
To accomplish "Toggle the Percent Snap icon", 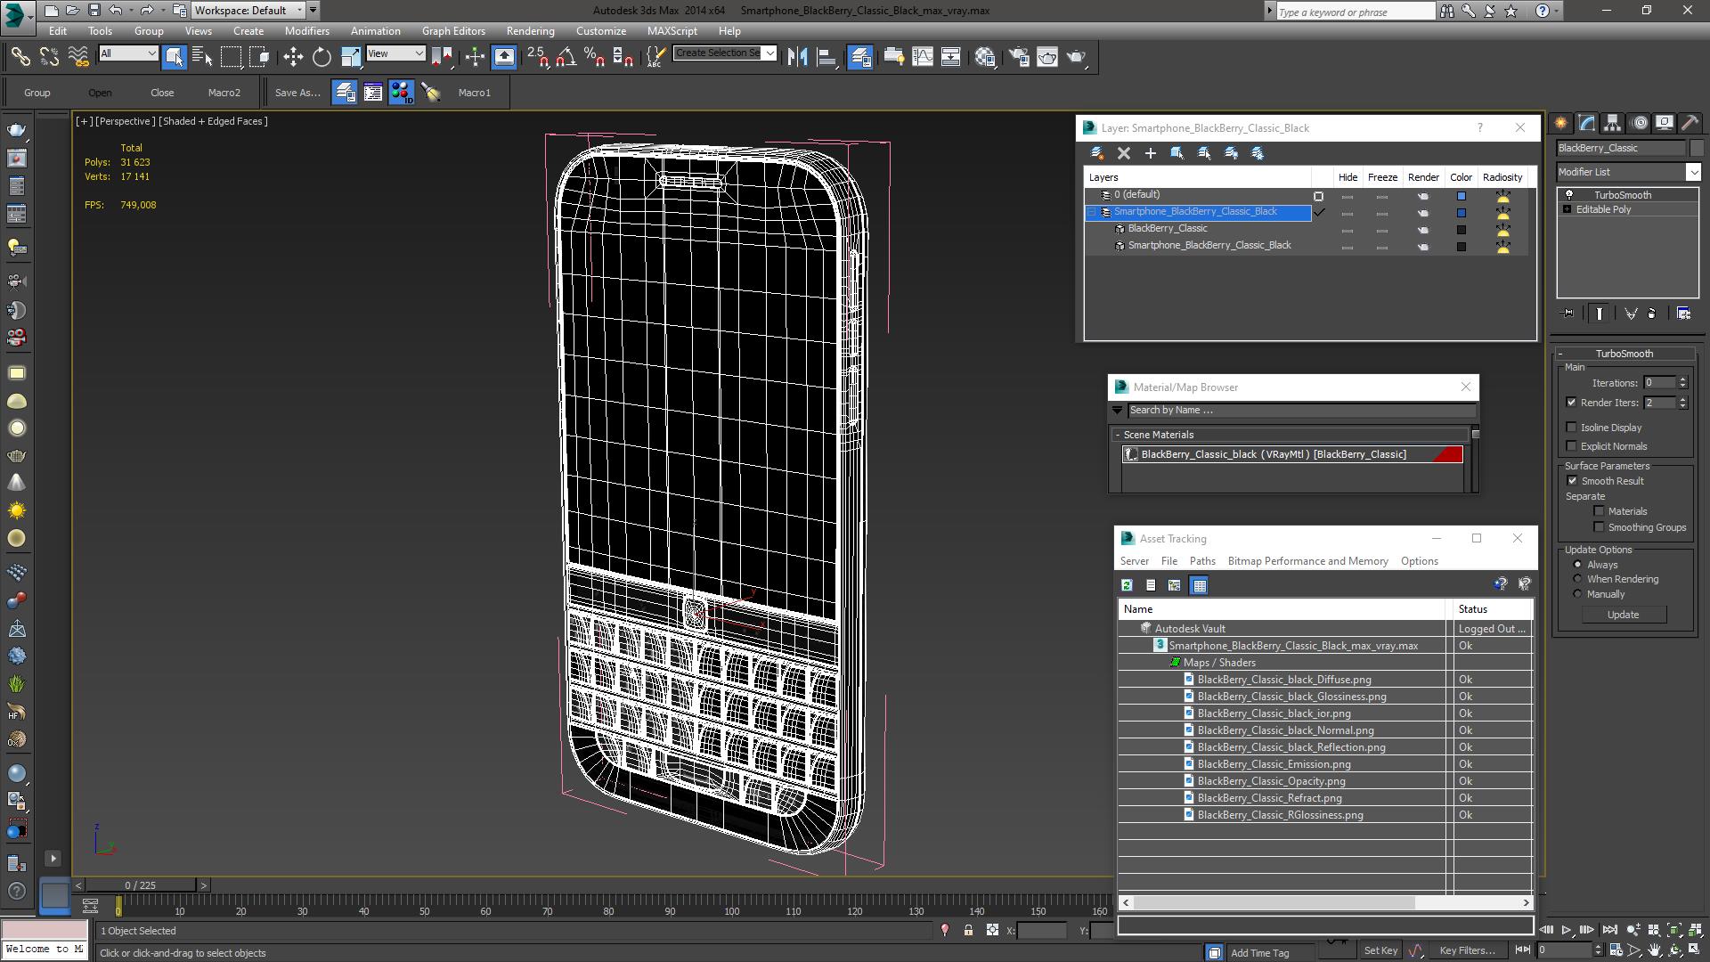I will 594,57.
